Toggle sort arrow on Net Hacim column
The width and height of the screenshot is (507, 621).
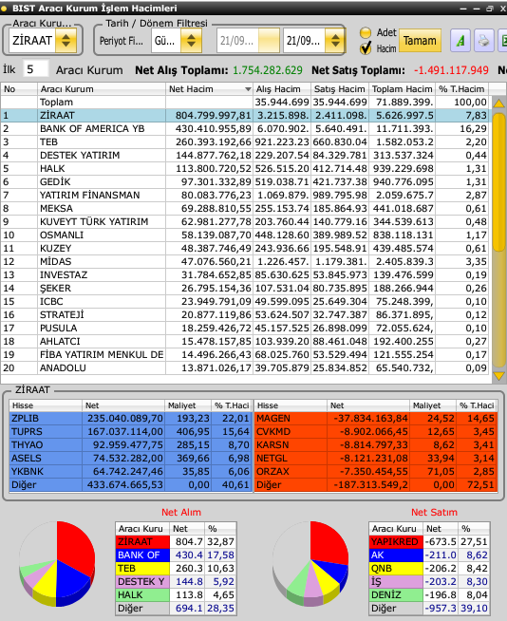248,89
